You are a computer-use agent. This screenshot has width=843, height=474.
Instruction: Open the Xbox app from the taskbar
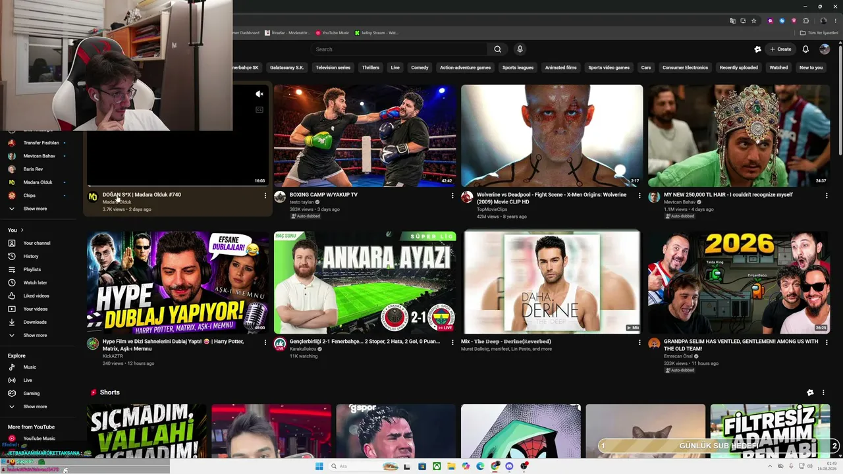[437, 466]
